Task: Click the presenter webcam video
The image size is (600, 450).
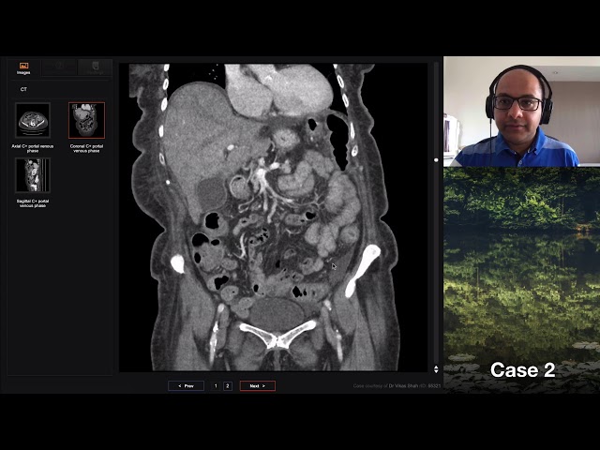Action: 521,112
